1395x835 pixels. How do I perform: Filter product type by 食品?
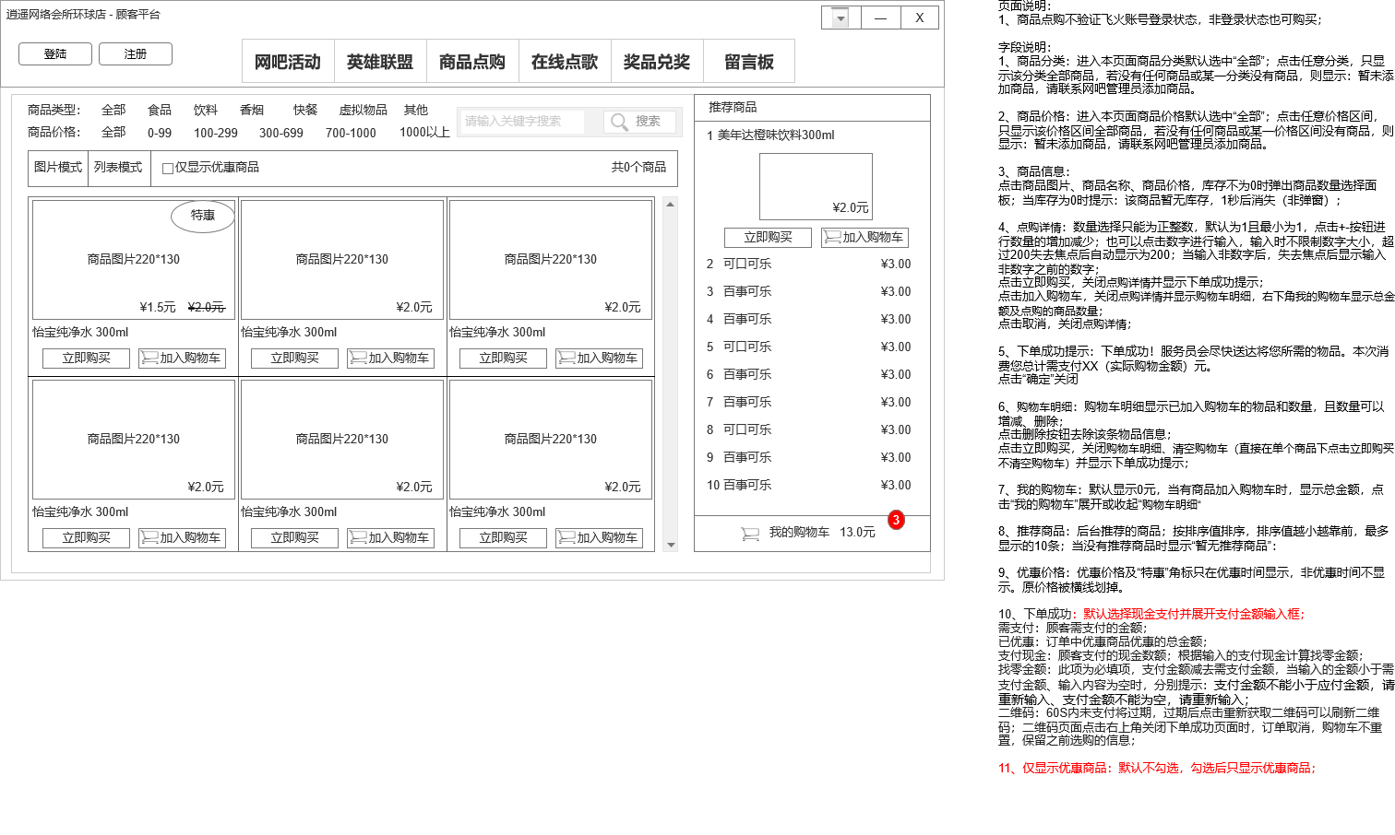point(160,110)
